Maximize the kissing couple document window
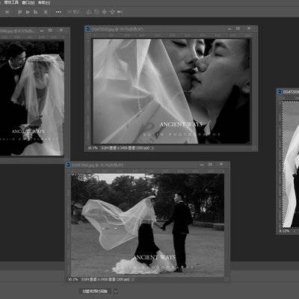The image size is (299, 299). 238,28
